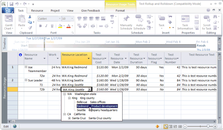Click the Link Tasks chain icon
Screen dimensions: 223x130
(x=101, y=26)
